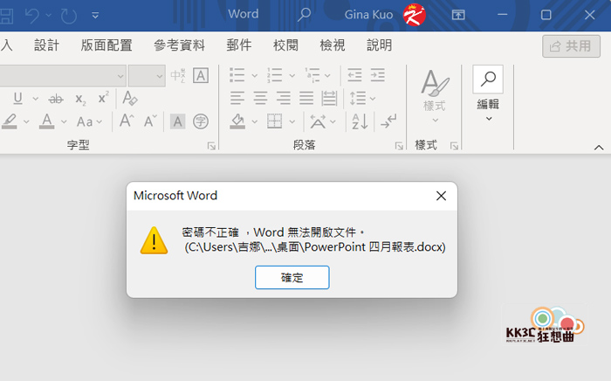611x381 pixels.
Task: Align text left
Action: tap(237, 98)
